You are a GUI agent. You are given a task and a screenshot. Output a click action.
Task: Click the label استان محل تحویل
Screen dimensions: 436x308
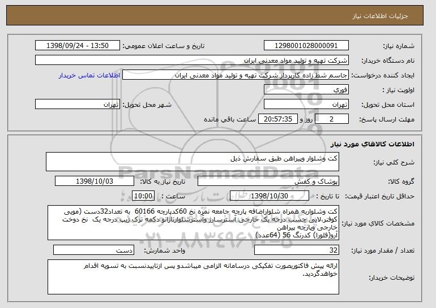(x=388, y=105)
